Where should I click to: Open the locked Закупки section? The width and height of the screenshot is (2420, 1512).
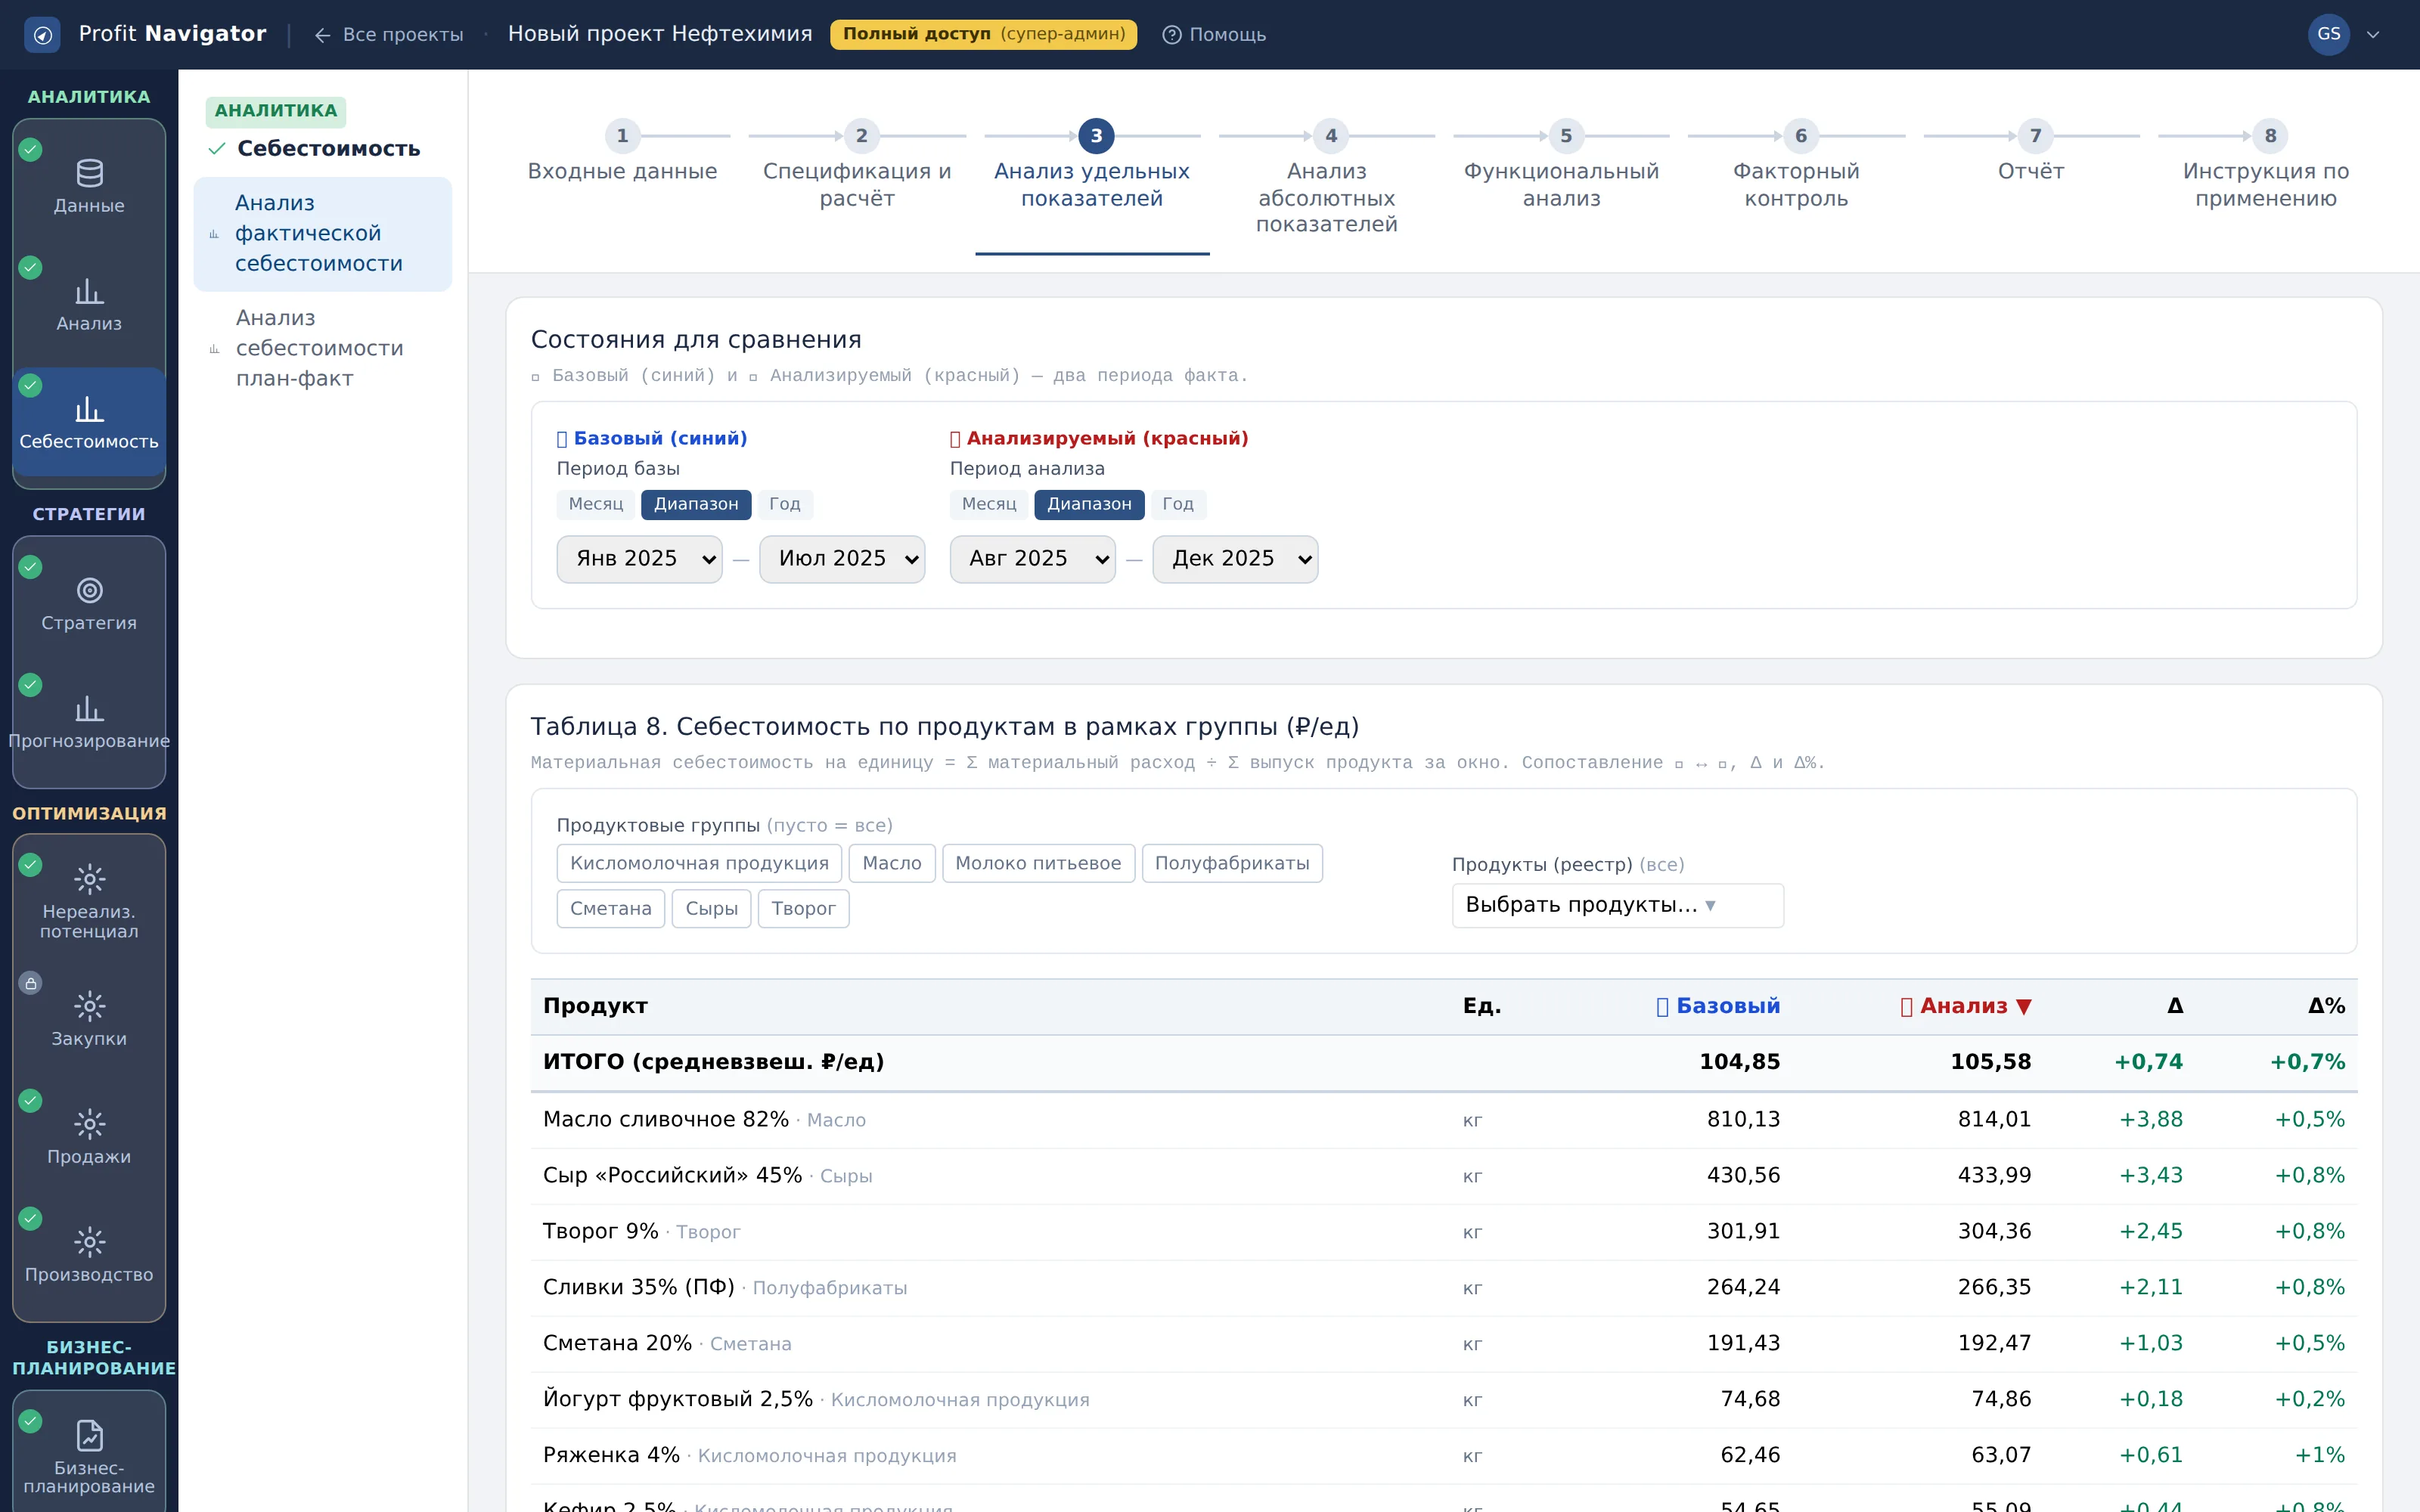tap(89, 1020)
